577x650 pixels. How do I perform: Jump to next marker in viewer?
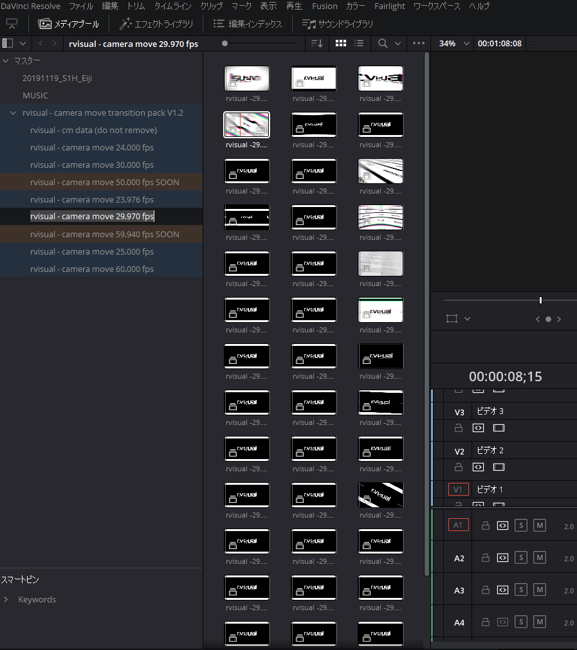point(559,319)
